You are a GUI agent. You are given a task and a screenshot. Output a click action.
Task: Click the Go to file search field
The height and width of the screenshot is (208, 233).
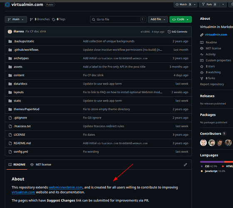(118, 20)
